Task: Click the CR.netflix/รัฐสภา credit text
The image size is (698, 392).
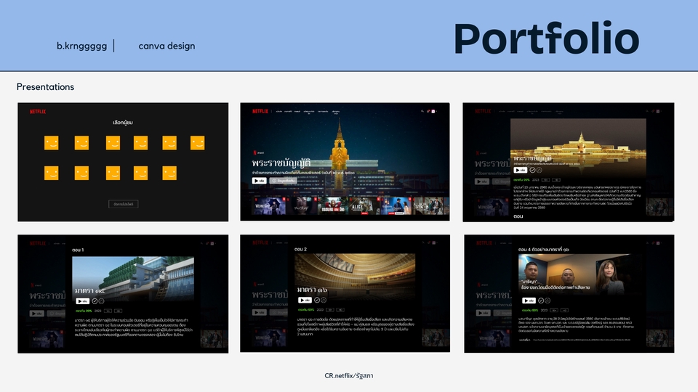Action: pos(348,375)
